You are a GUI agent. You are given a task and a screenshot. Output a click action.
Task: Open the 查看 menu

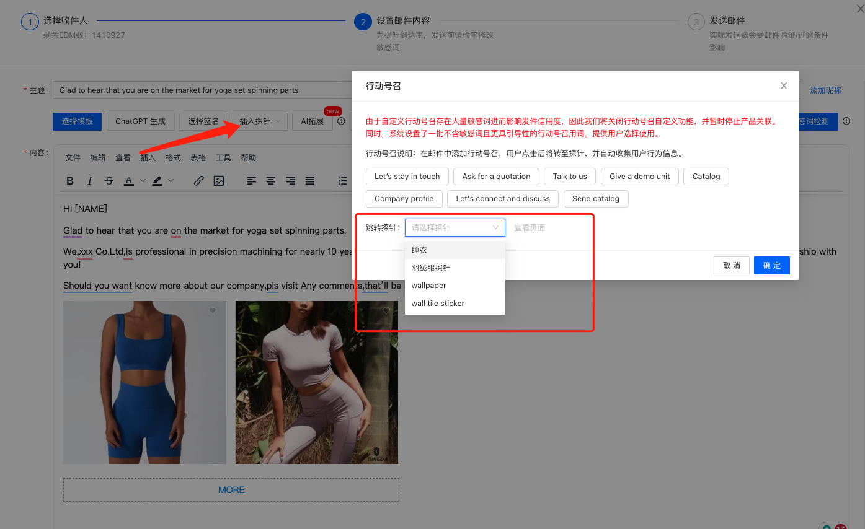pos(123,158)
